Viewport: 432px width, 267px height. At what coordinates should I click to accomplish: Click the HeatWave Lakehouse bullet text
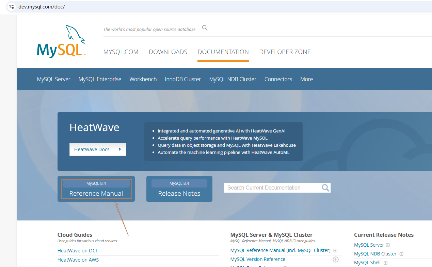(x=227, y=145)
